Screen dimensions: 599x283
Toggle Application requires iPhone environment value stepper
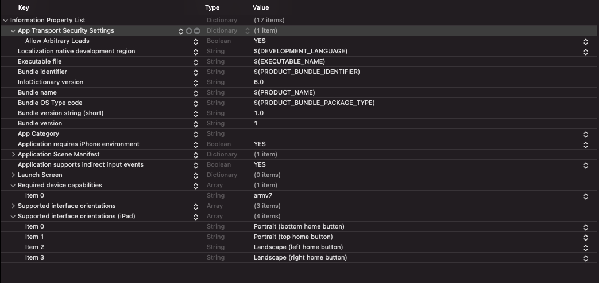click(586, 144)
